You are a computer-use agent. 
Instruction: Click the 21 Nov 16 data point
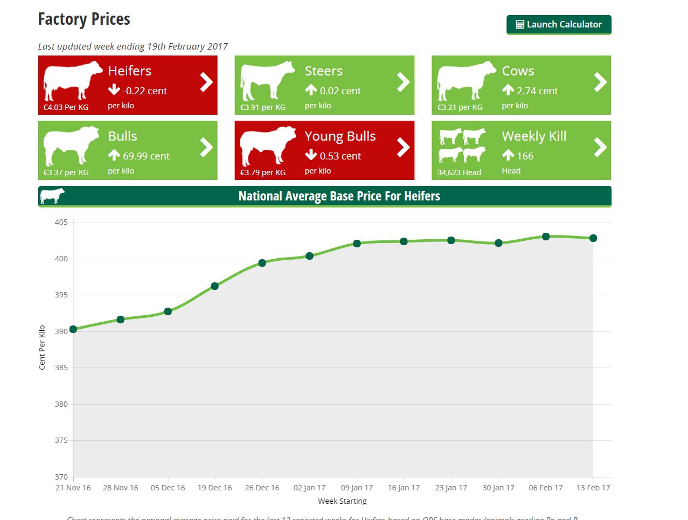point(73,329)
